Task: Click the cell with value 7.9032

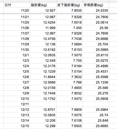Action: pos(69,93)
